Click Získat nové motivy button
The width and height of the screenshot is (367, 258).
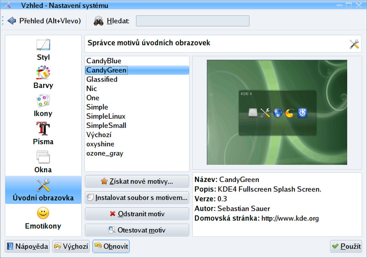(x=137, y=181)
